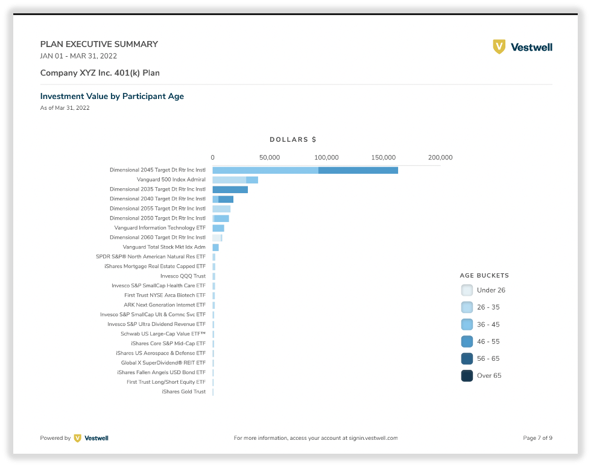Click 'iShares Core S&P Mid-Cap ETF' label
591x467 pixels.
point(168,344)
